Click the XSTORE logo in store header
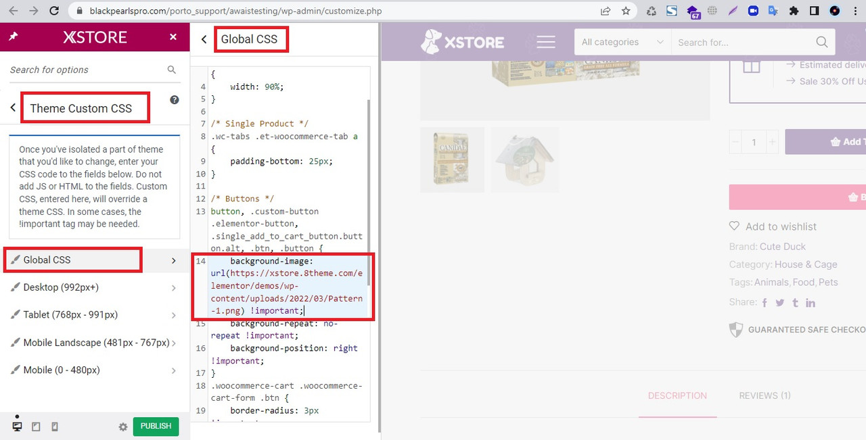This screenshot has width=866, height=440. pyautogui.click(x=463, y=42)
